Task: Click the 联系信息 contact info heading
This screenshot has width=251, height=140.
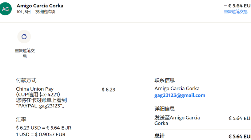Action: tap(164, 80)
